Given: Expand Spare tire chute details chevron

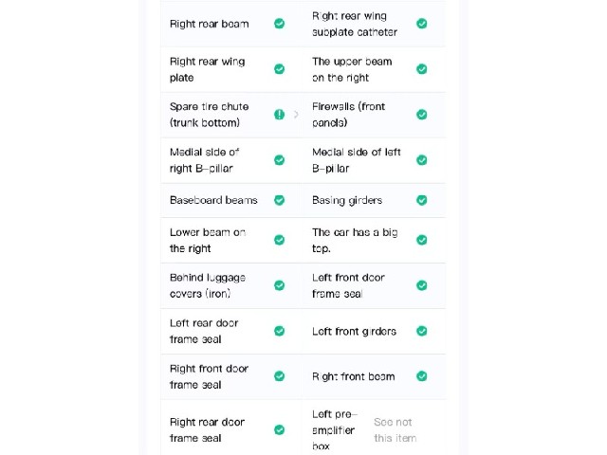Looking at the screenshot, I should tap(296, 115).
